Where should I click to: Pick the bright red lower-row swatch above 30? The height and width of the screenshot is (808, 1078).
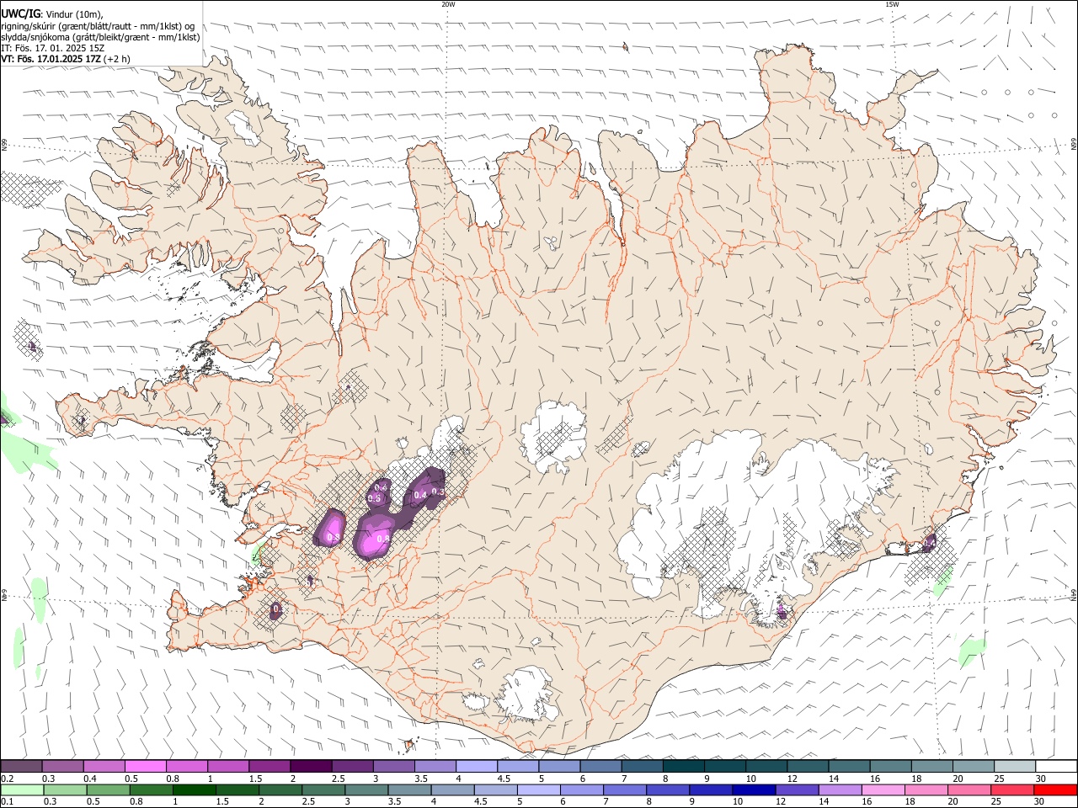tap(1055, 789)
